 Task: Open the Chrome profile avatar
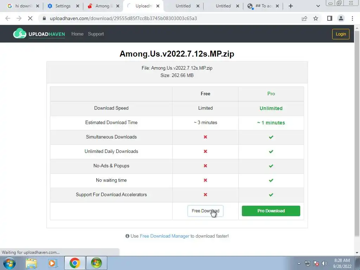(x=341, y=18)
